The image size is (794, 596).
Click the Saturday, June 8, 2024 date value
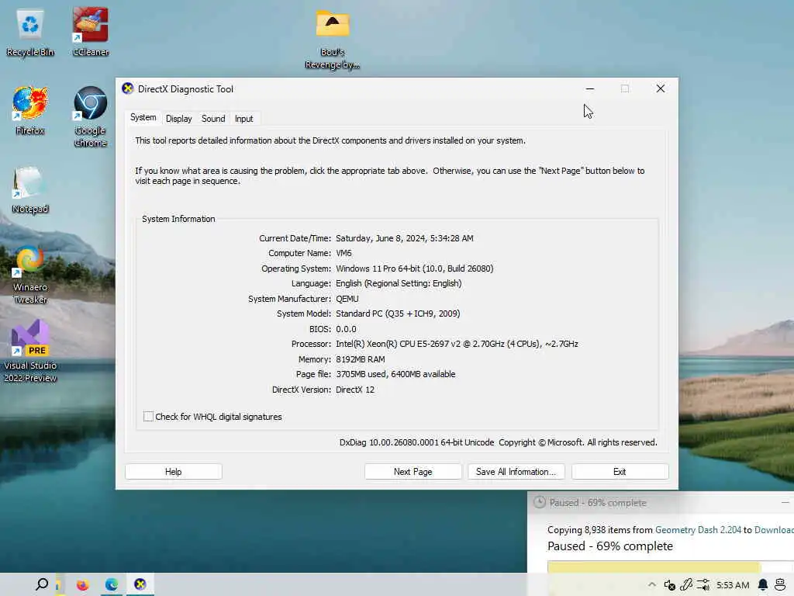pyautogui.click(x=405, y=237)
